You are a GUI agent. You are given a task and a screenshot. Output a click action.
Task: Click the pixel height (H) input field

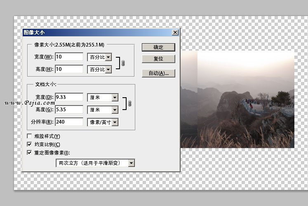(x=69, y=69)
